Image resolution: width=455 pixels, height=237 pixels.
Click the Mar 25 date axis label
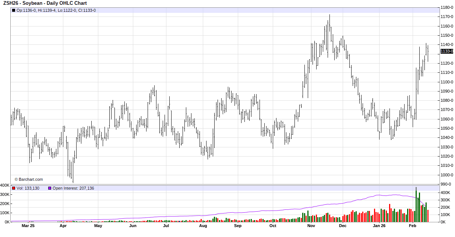[x=28, y=226]
